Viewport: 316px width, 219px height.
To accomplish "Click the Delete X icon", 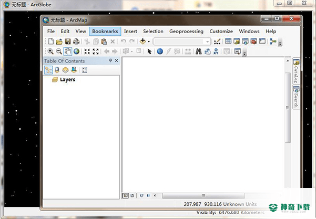I will click(x=113, y=41).
